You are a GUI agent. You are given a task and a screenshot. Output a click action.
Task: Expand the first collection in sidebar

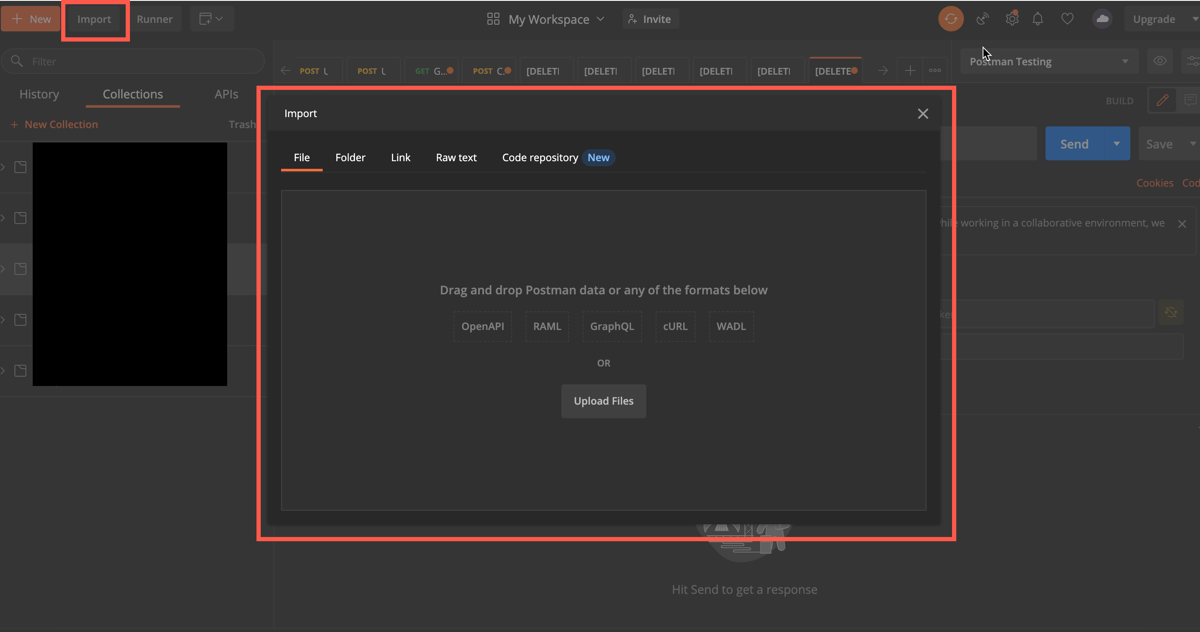3,167
